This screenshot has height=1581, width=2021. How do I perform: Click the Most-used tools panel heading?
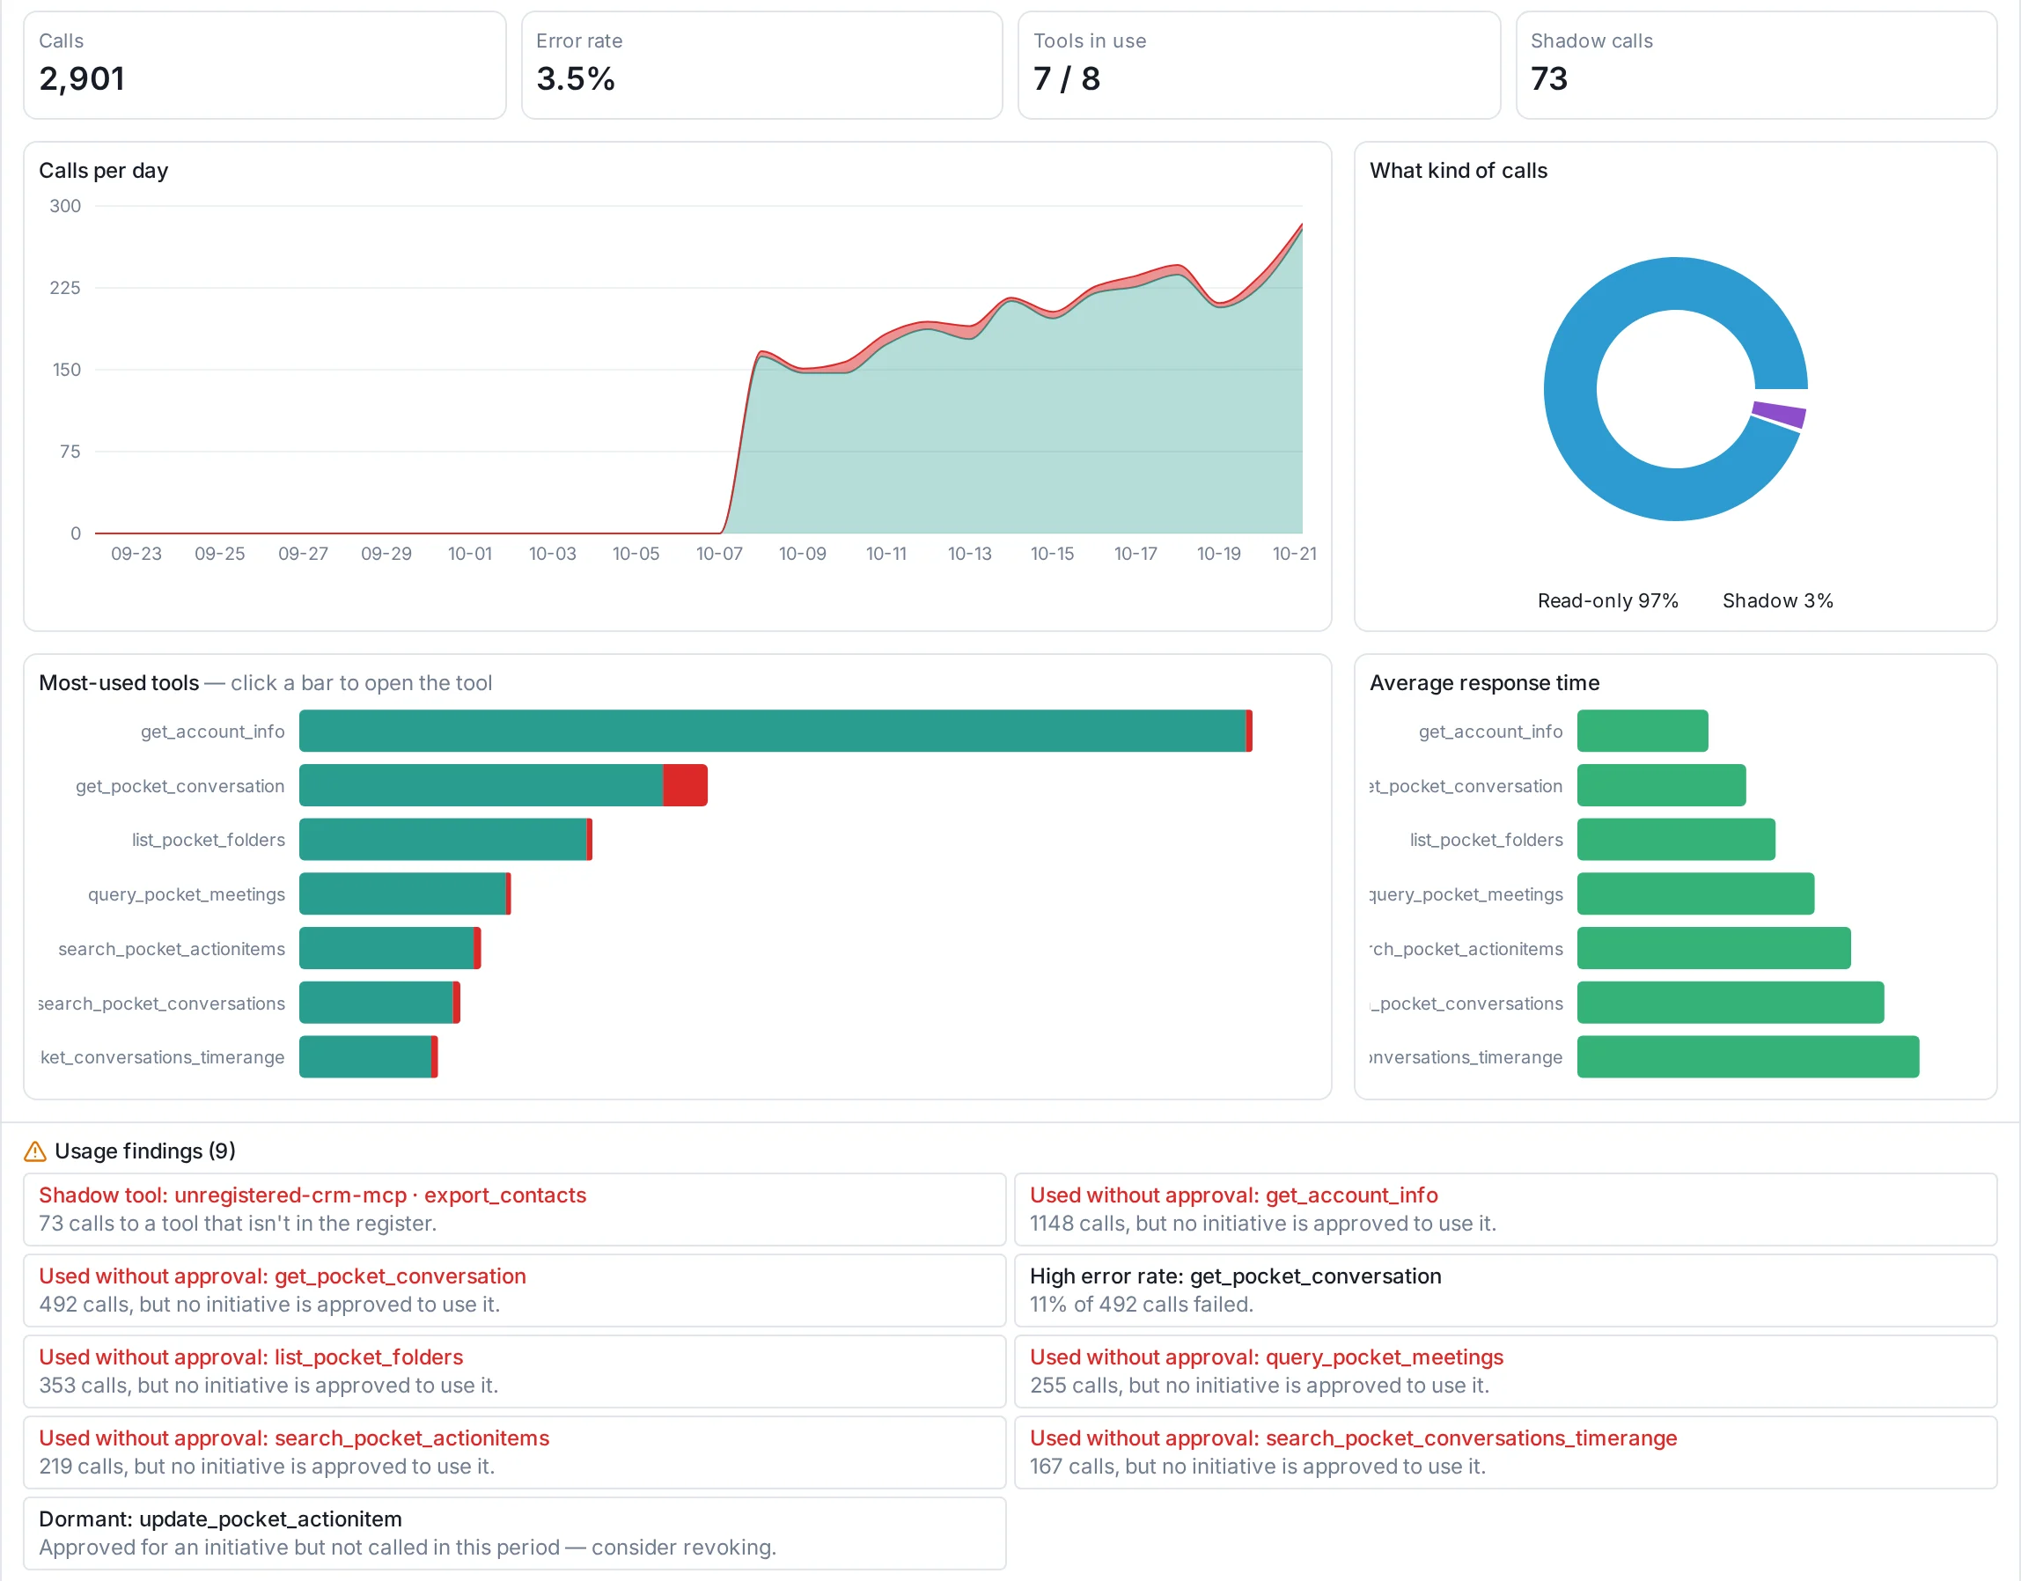(x=119, y=683)
